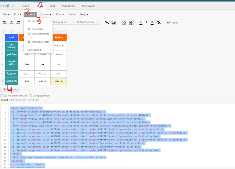This screenshot has width=235, height=169.
Task: Click the align left icon
Action: (x=5, y=22)
